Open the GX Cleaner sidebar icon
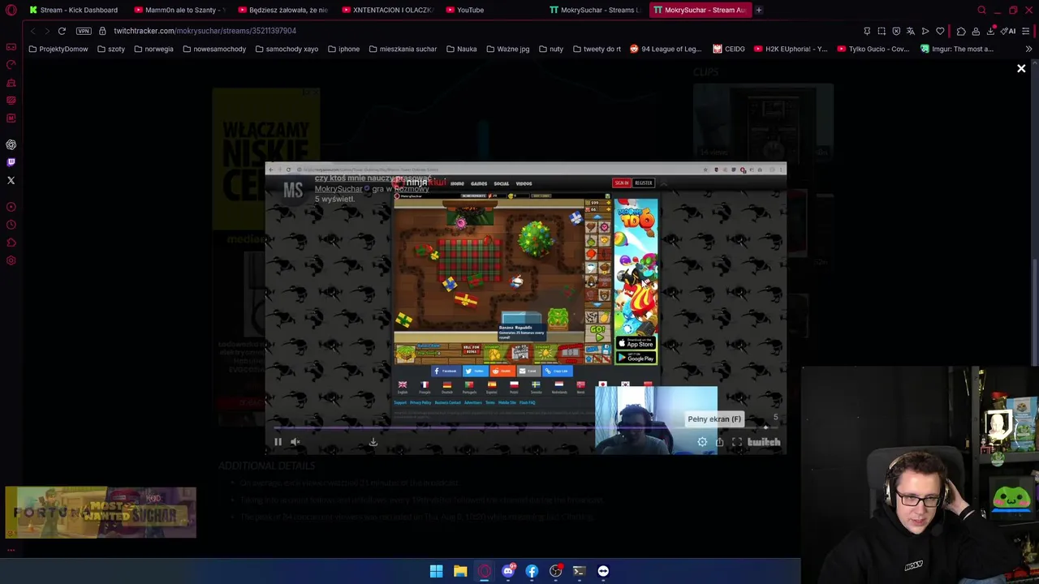Viewport: 1039px width, 584px height. coord(11,83)
